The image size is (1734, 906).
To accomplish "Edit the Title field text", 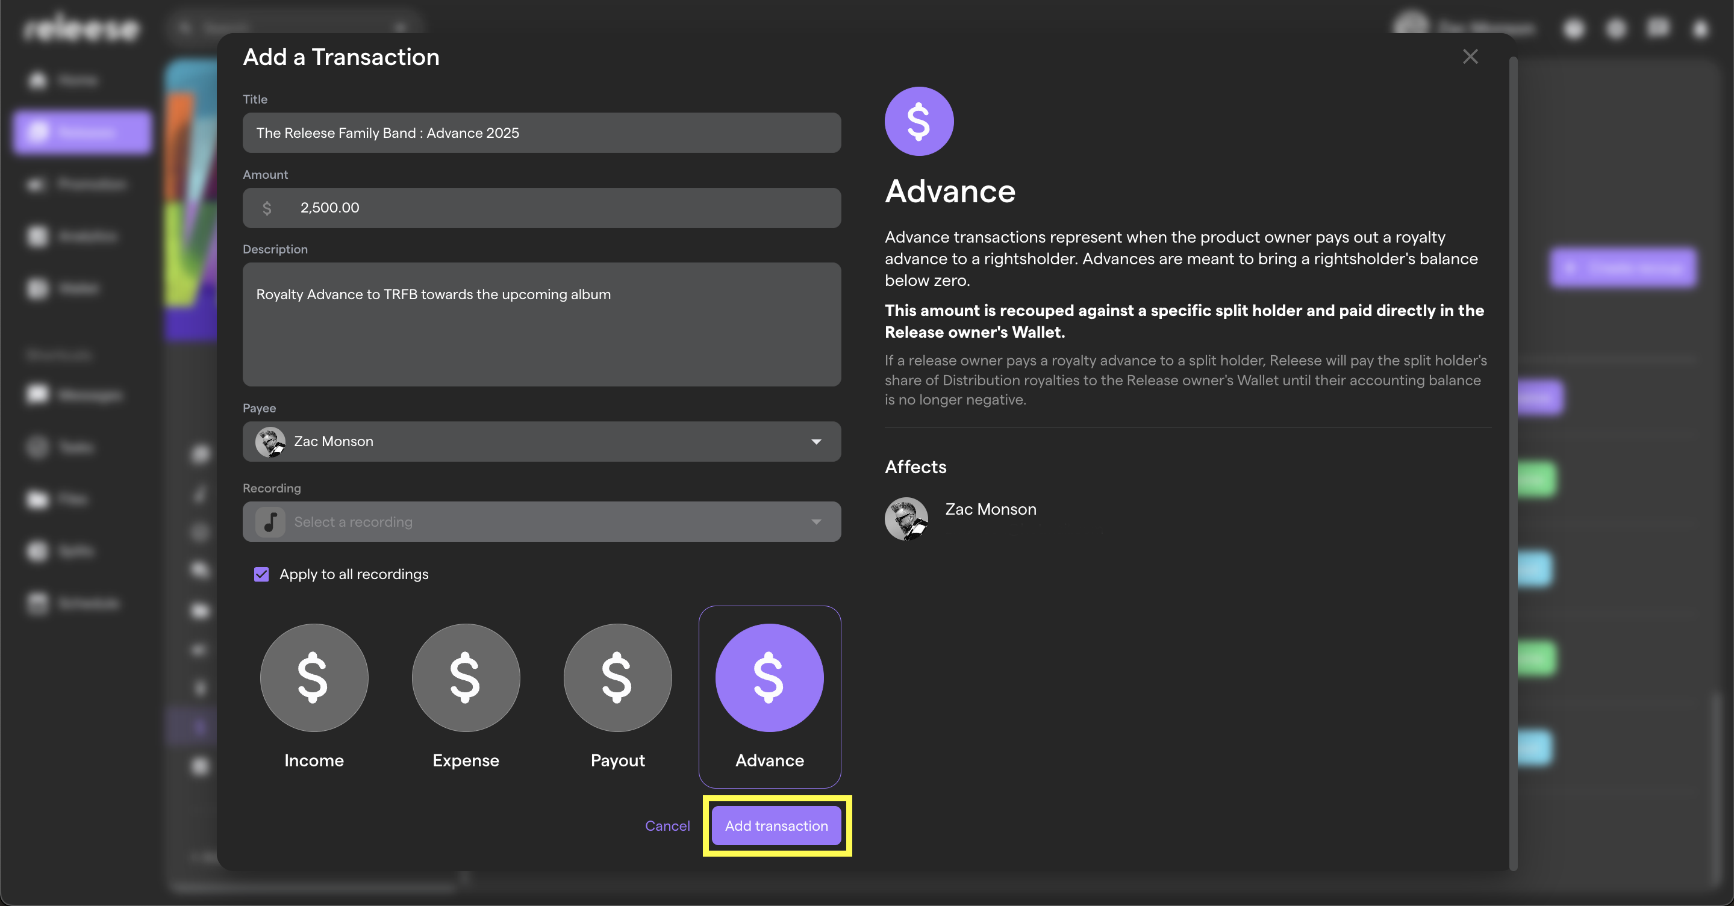I will (541, 132).
